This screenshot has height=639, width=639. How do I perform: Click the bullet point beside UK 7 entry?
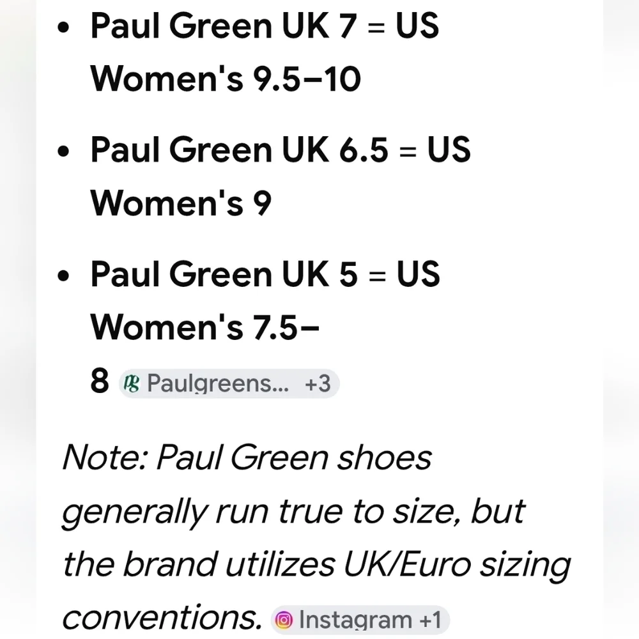pyautogui.click(x=63, y=27)
